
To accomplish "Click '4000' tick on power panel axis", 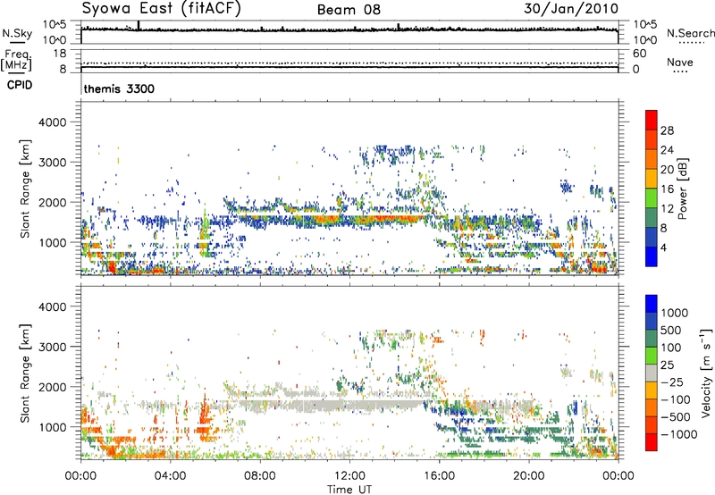I will click(x=53, y=122).
